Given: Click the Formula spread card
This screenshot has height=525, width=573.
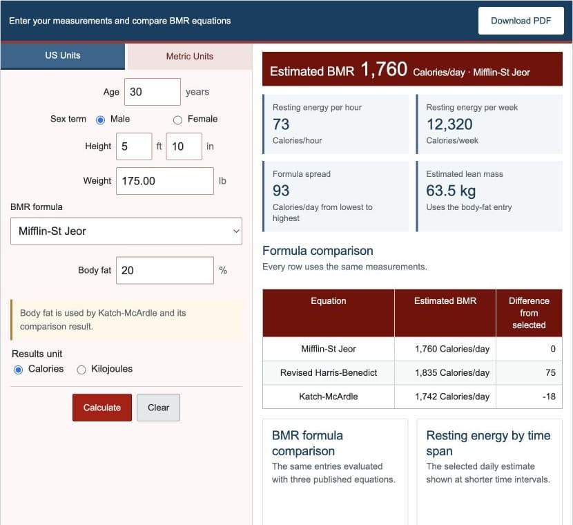Looking at the screenshot, I should point(336,196).
